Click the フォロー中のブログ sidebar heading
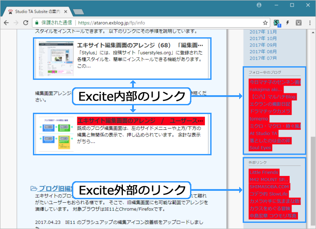This screenshot has height=229, width=316. [265, 72]
